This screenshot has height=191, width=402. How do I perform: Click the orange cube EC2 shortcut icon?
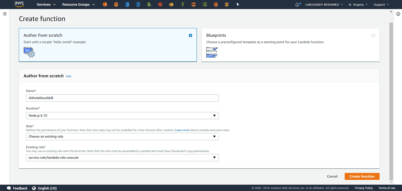point(105,5)
